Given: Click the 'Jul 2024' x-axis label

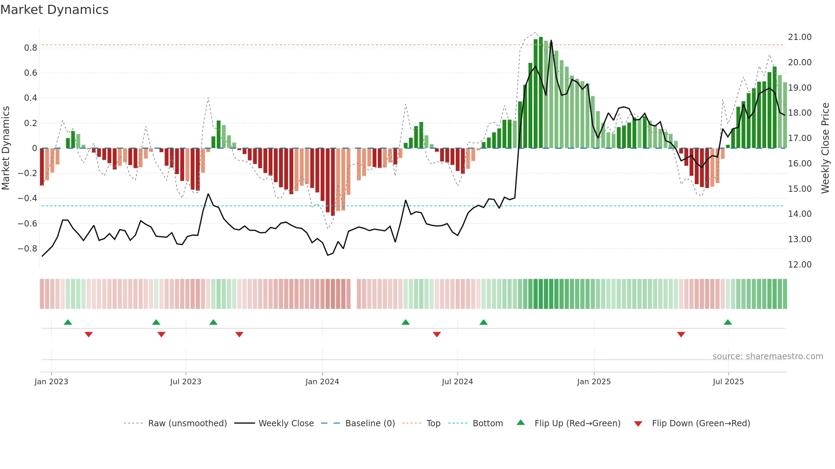Looking at the screenshot, I should [x=458, y=382].
